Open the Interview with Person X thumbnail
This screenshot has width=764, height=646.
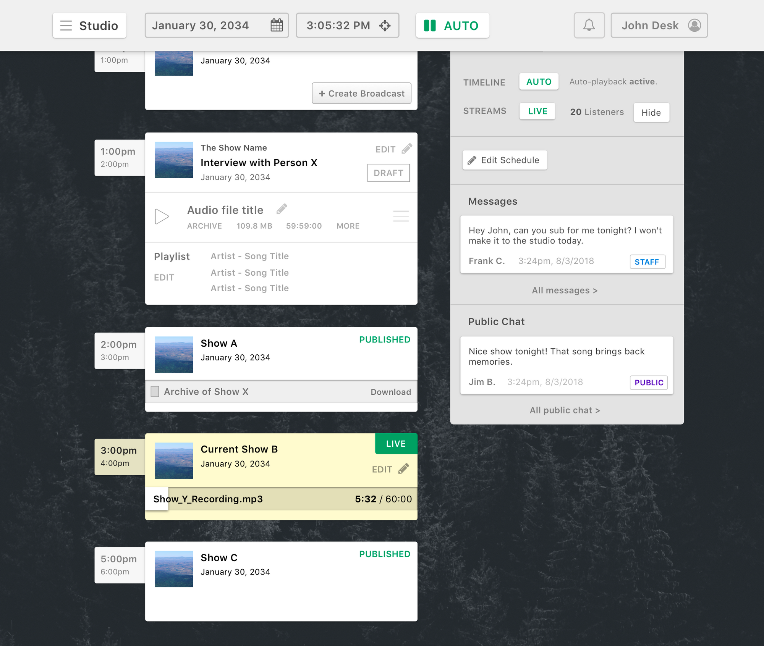(174, 160)
